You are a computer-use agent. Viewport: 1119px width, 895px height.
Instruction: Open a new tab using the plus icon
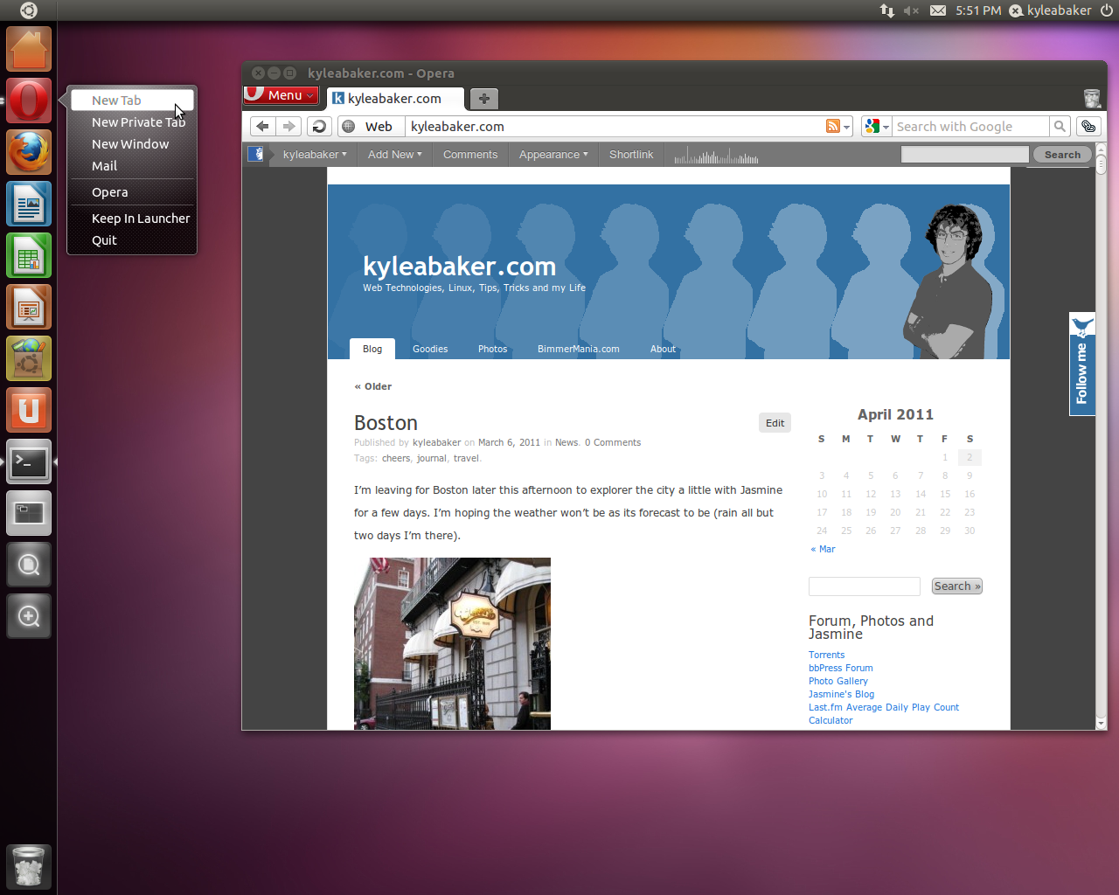click(x=483, y=99)
